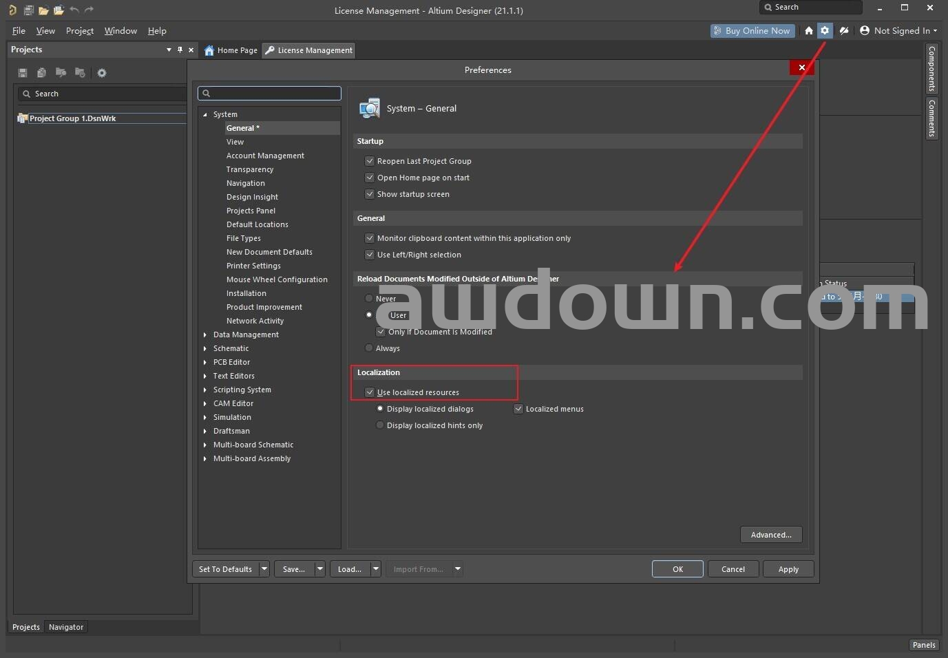Image resolution: width=948 pixels, height=658 pixels.
Task: Click the notifications icon beside the gear
Action: [x=843, y=31]
